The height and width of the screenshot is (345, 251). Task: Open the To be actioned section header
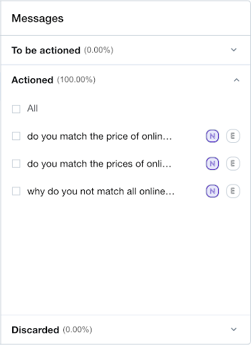(126, 50)
